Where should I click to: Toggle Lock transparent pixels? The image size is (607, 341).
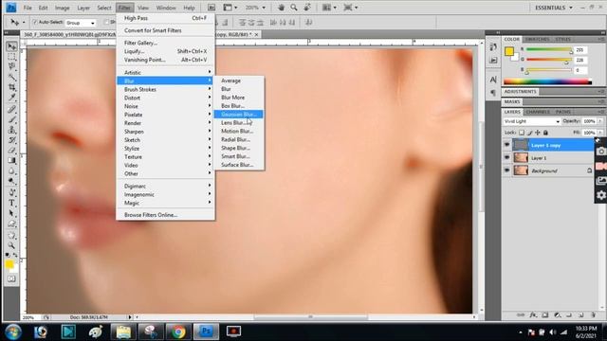pos(522,133)
